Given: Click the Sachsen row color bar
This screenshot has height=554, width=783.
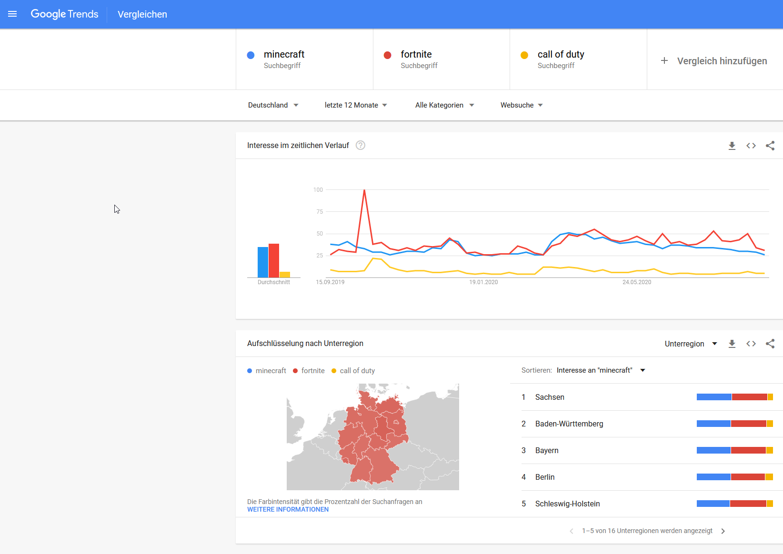Looking at the screenshot, I should (734, 397).
